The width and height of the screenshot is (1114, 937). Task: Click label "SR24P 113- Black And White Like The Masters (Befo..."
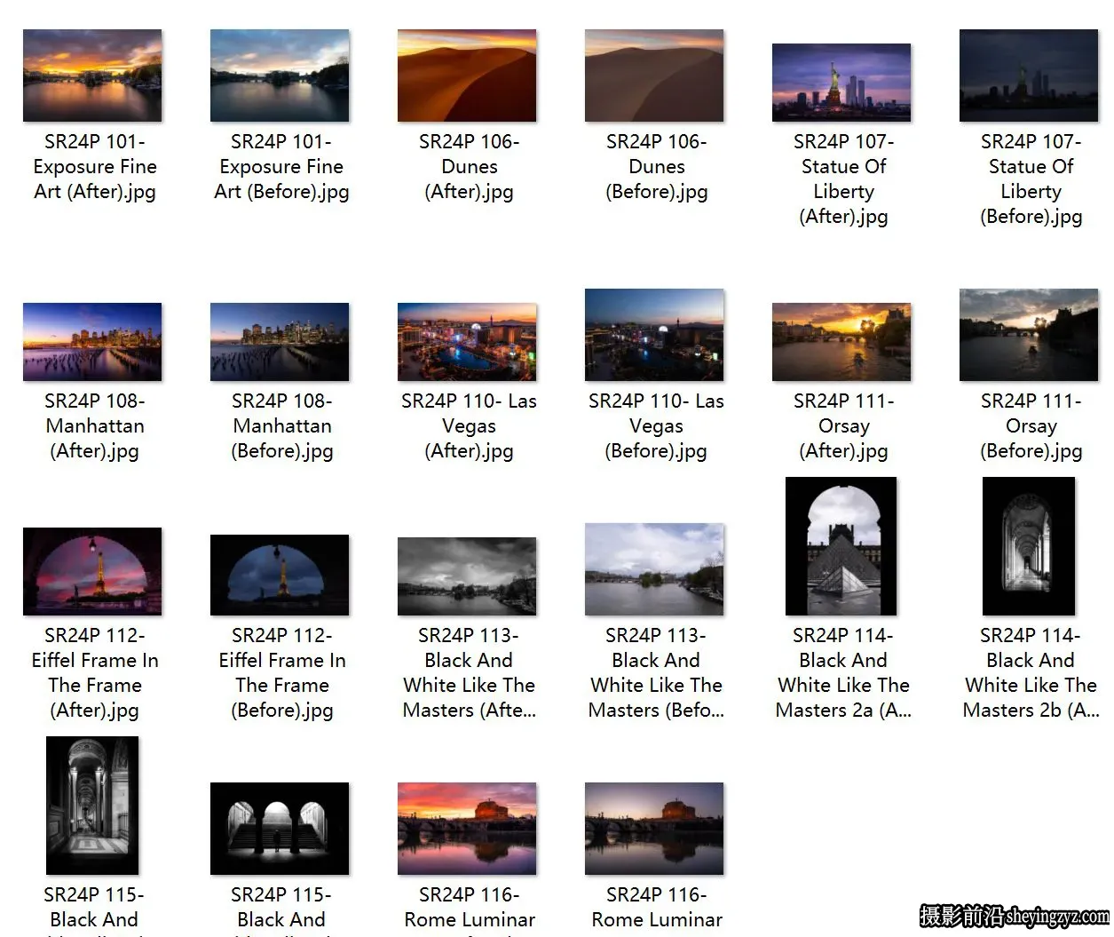657,673
